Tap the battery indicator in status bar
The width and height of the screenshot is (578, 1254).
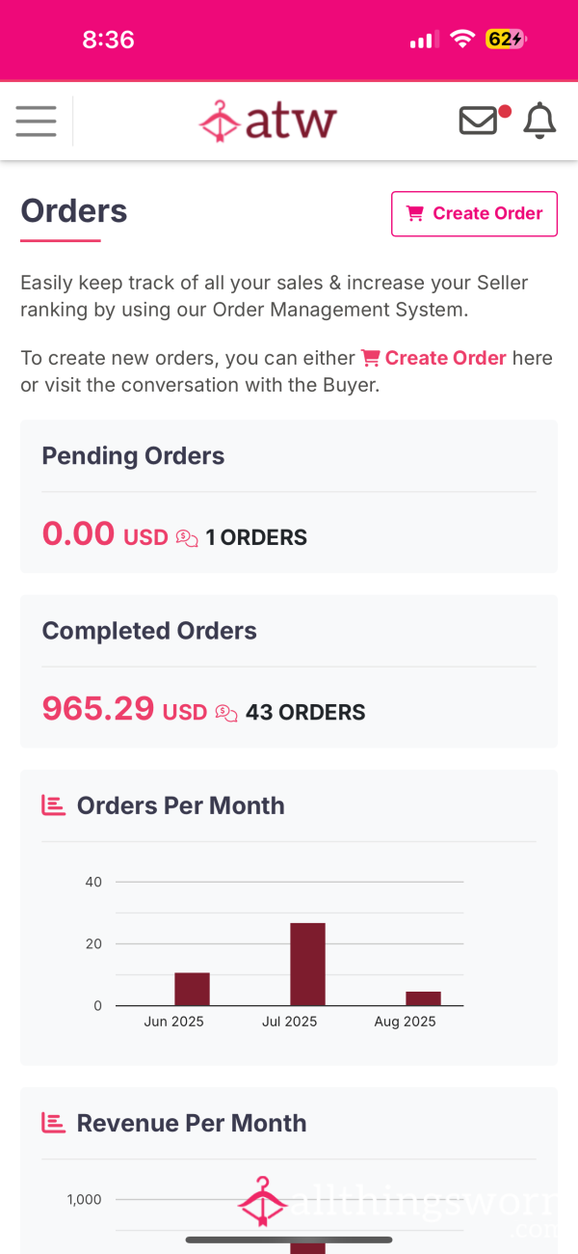[506, 40]
